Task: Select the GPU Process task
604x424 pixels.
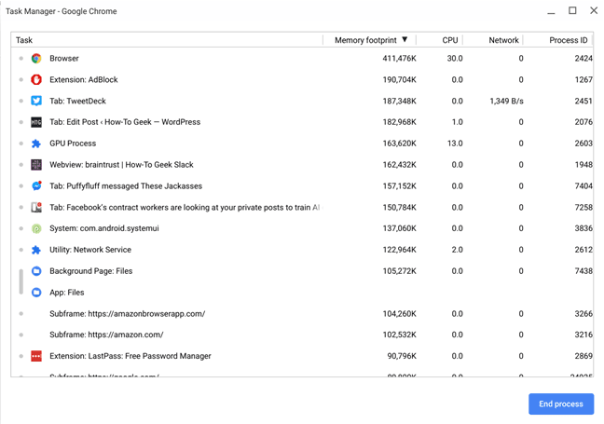Action: click(x=73, y=144)
